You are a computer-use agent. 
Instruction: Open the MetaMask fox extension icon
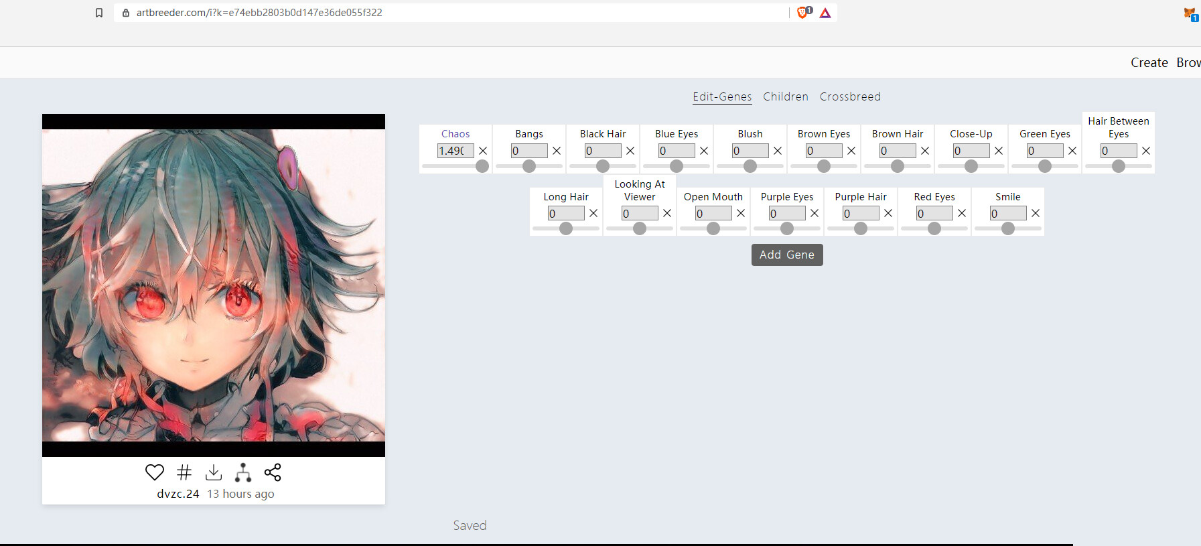click(1190, 13)
